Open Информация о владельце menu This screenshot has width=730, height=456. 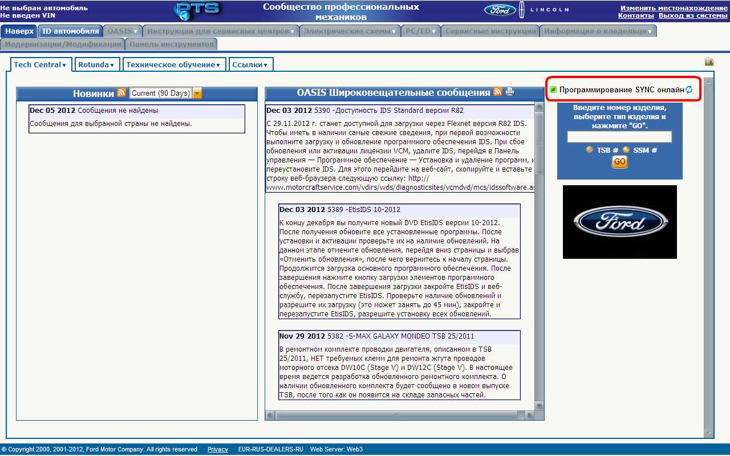(x=598, y=31)
